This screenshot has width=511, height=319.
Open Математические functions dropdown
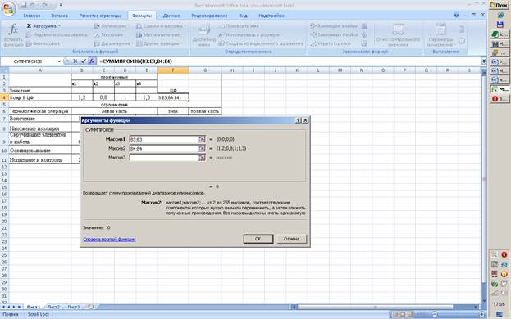click(x=160, y=34)
